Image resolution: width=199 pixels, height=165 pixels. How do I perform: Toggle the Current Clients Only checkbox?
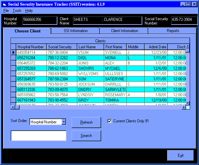pos(109,121)
